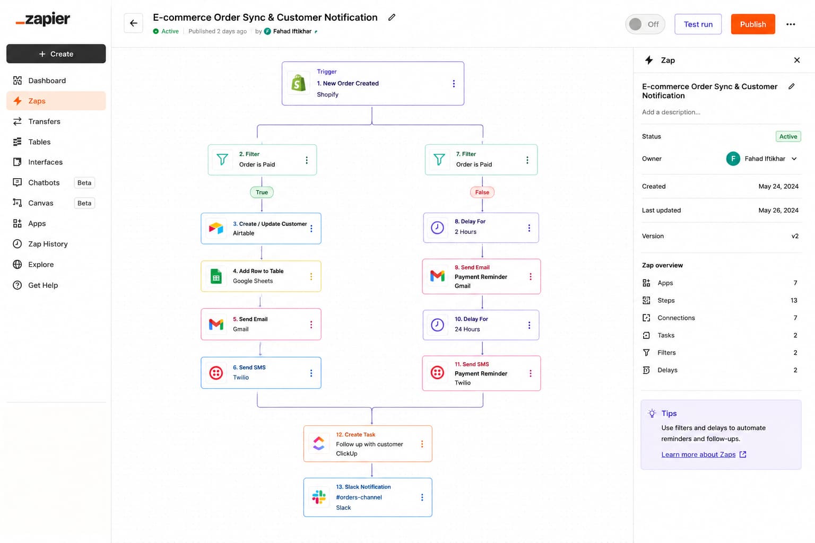Click the Test run button

point(698,24)
